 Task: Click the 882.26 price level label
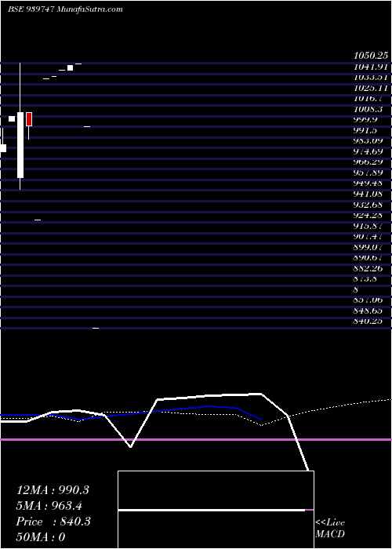pyautogui.click(x=368, y=268)
